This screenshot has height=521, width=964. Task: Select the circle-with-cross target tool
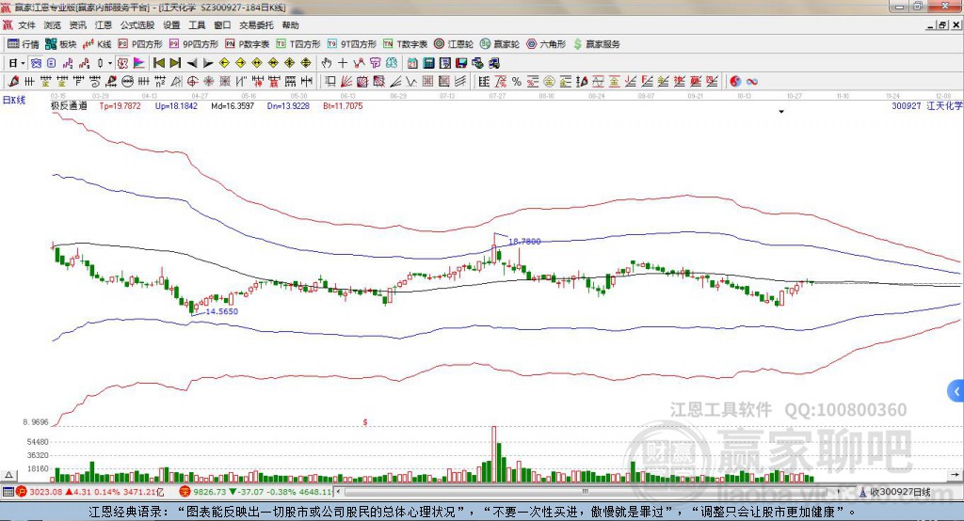point(192,82)
